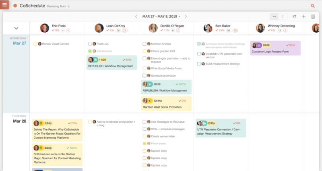Click Whitney Deterding's avatar

pos(260,28)
